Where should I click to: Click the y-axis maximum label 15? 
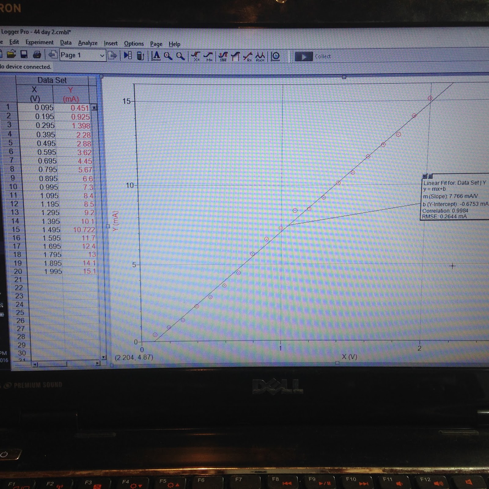click(x=126, y=101)
